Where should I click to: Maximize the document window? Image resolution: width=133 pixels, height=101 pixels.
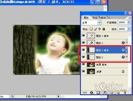pos(98,2)
